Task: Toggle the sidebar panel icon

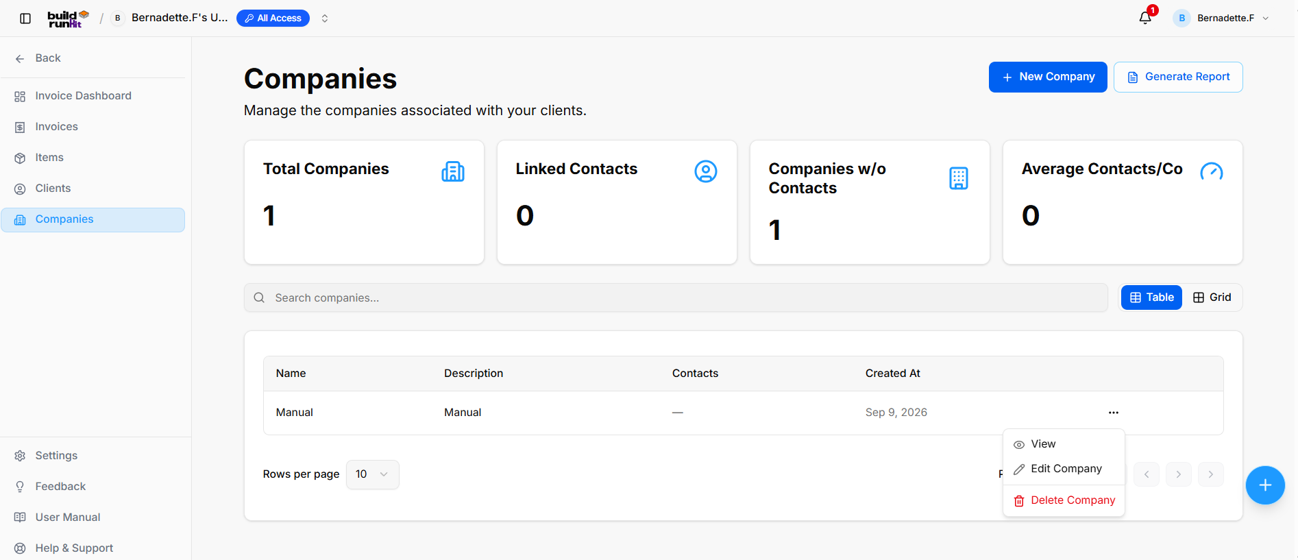Action: [25, 19]
